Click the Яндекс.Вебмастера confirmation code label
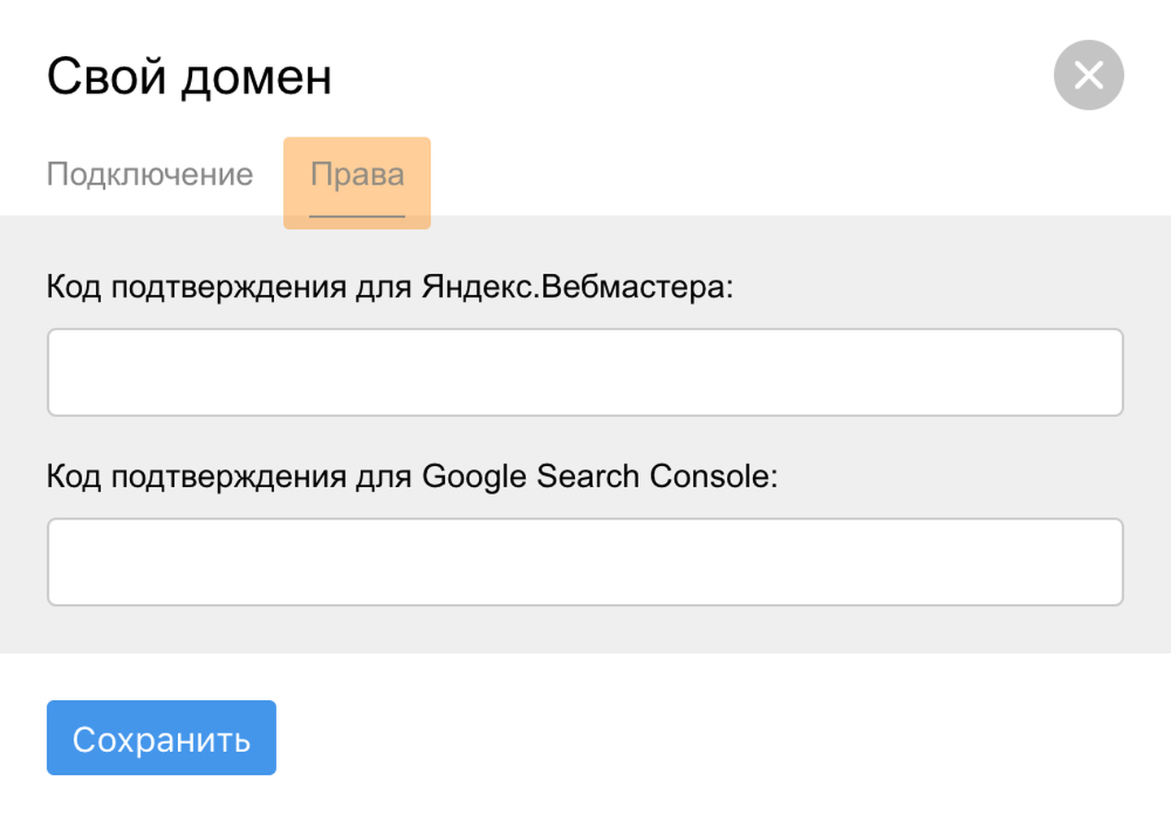Screen dimensions: 1171x822 click(390, 286)
